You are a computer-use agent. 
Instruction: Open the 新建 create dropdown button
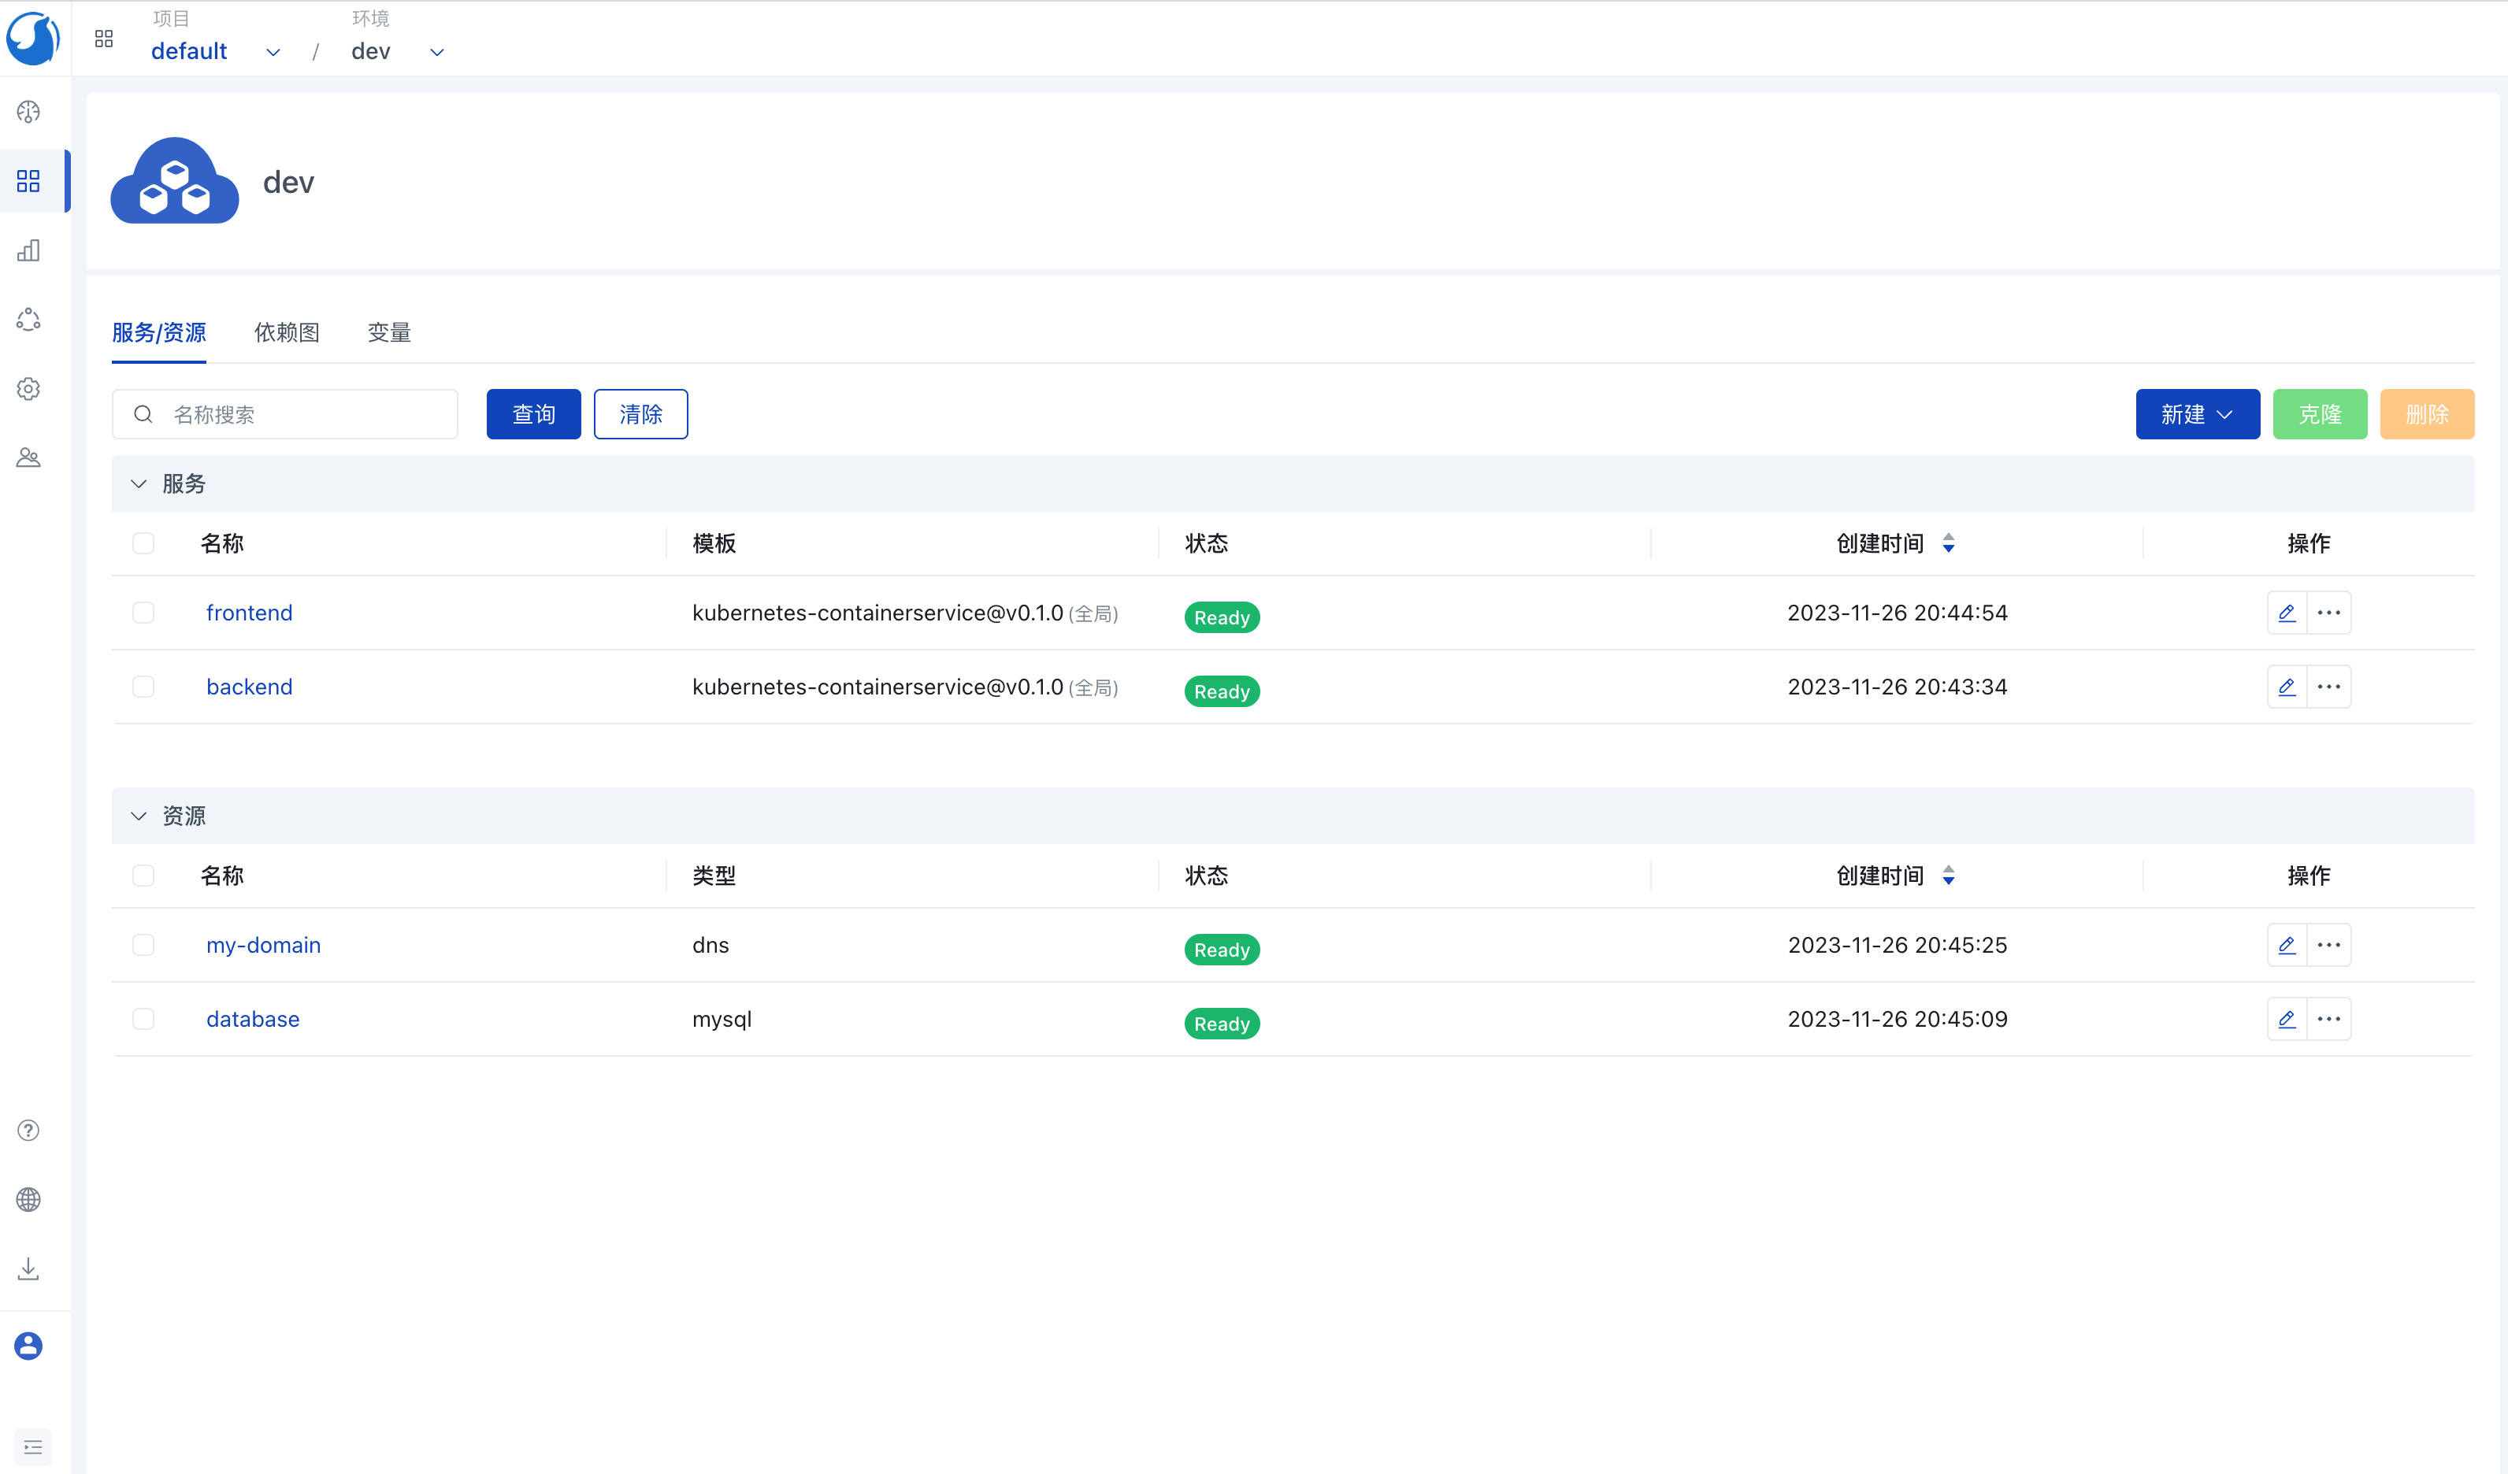(x=2198, y=413)
